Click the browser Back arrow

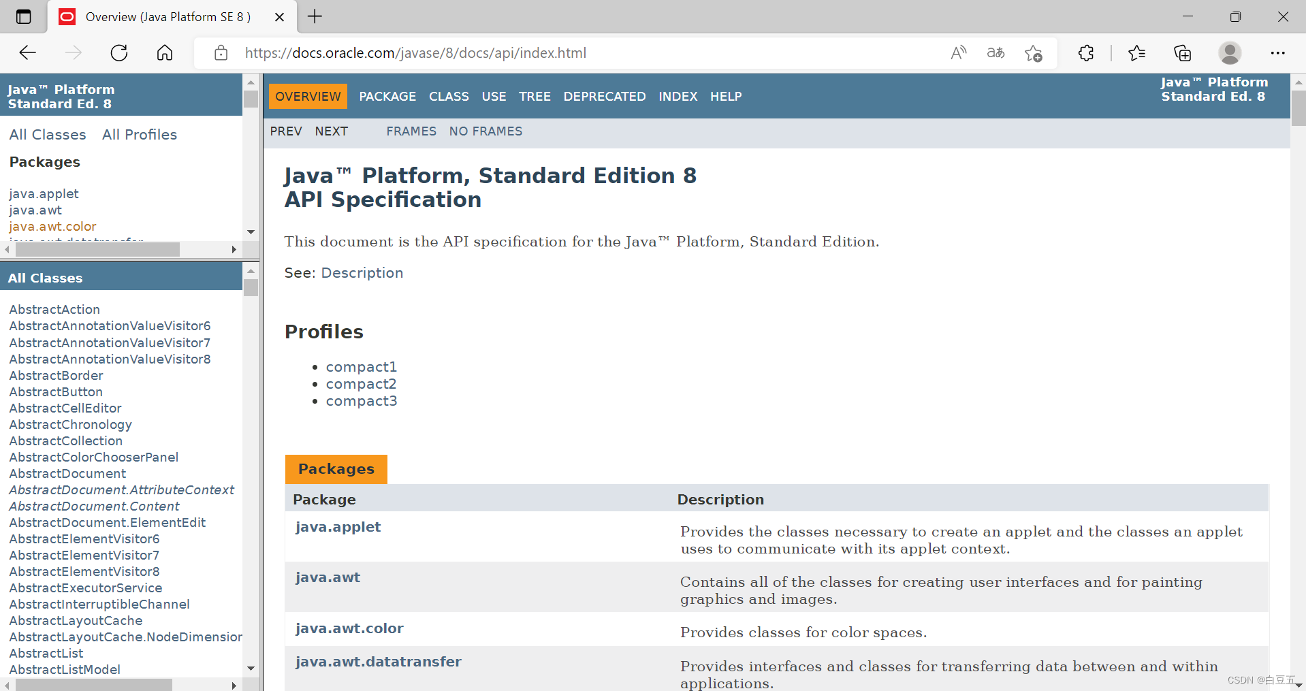point(27,53)
